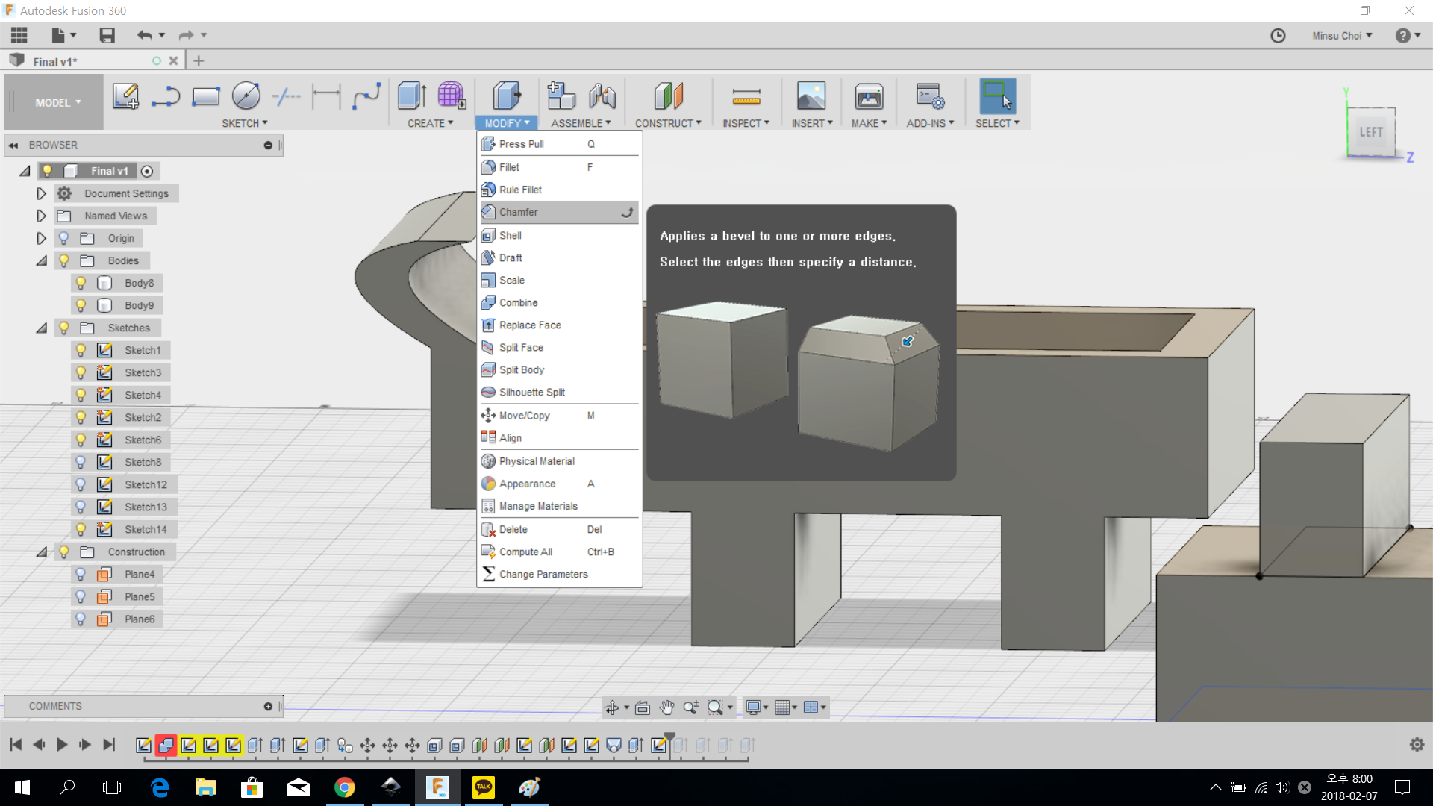Click the Pan hand navigation tool
This screenshot has height=806, width=1433.
(666, 707)
